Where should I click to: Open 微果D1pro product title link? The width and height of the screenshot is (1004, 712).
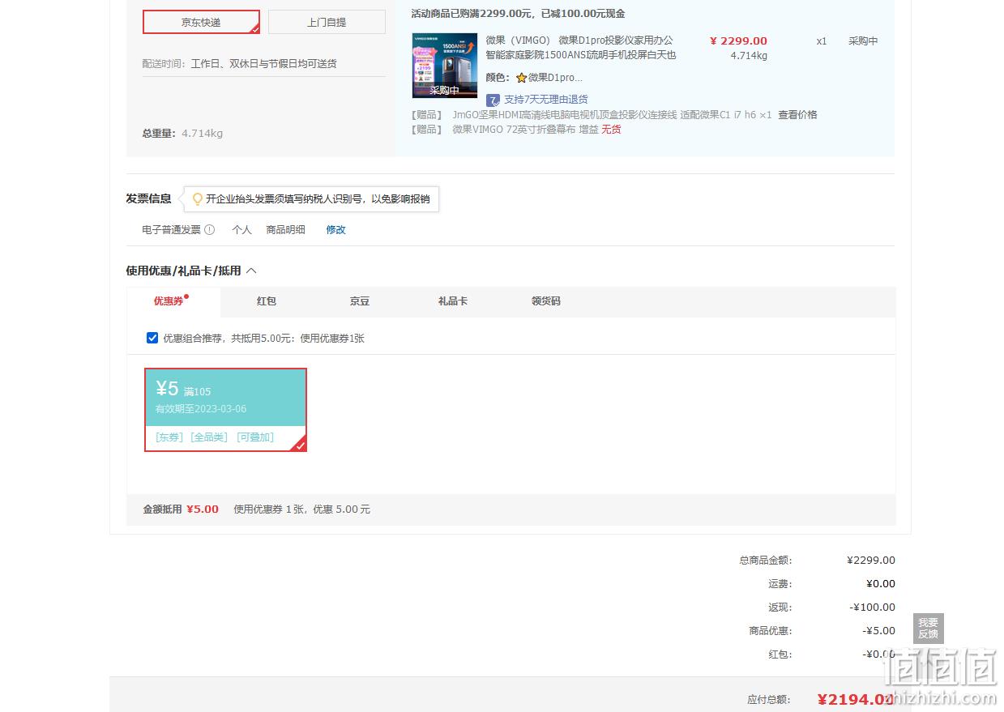579,48
